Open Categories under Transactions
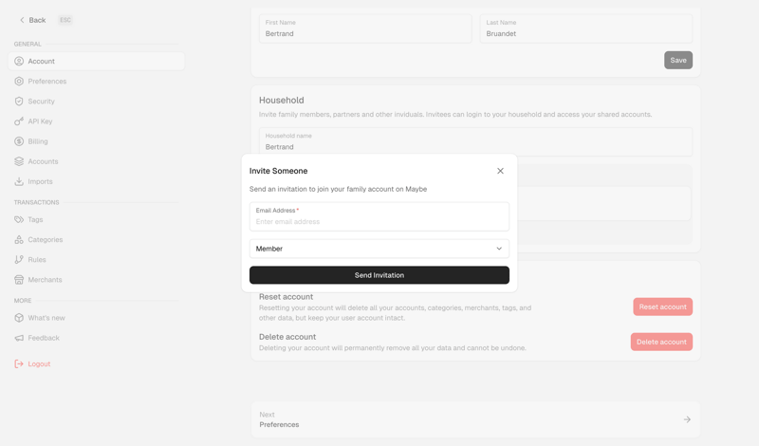The height and width of the screenshot is (446, 759). click(97, 240)
